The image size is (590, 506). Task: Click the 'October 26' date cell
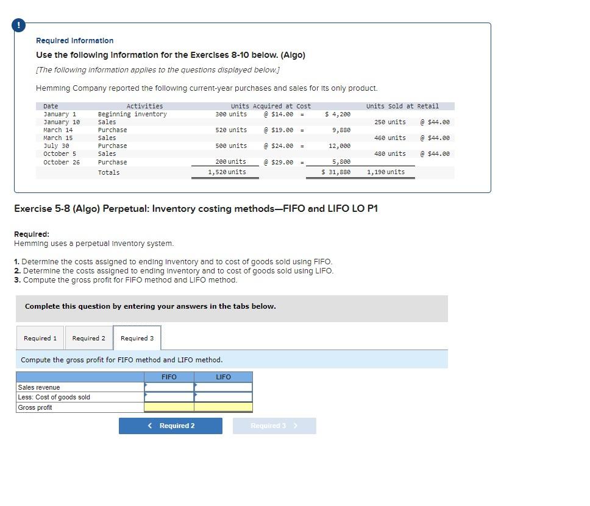62,162
